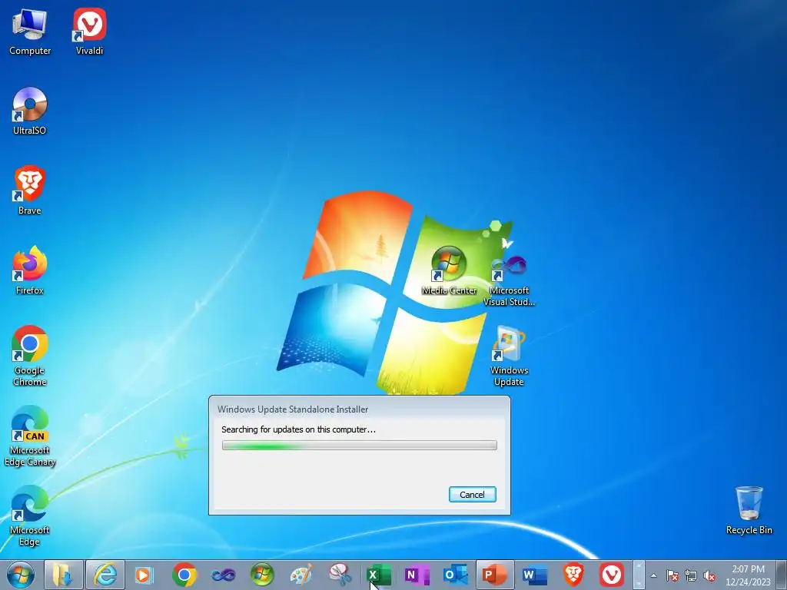Select the Firefox desktop shortcut
Image resolution: width=787 pixels, height=590 pixels.
[30, 271]
